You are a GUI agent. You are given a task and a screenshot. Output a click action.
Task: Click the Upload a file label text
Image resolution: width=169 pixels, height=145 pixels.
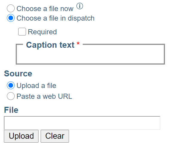[36, 86]
